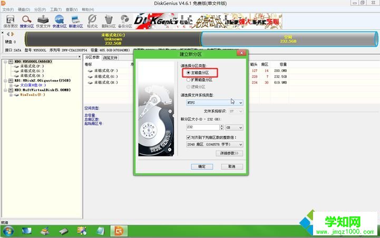Open the 硬盘(D) menu
Image resolution: width=380 pixels, height=238 pixels.
(24, 9)
